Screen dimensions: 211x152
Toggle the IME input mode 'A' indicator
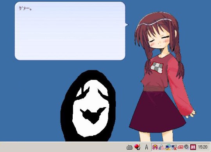(x=147, y=147)
